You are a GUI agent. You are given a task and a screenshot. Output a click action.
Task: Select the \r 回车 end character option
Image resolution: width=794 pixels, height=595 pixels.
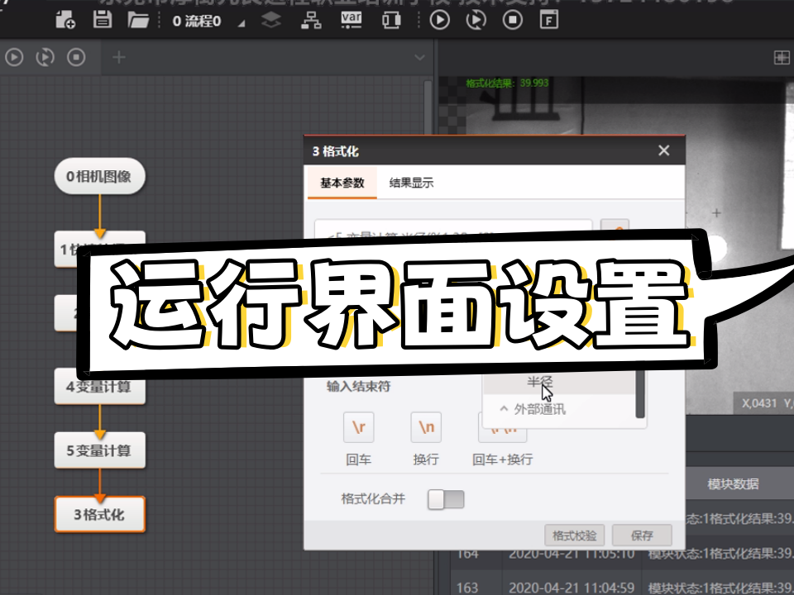(x=358, y=428)
